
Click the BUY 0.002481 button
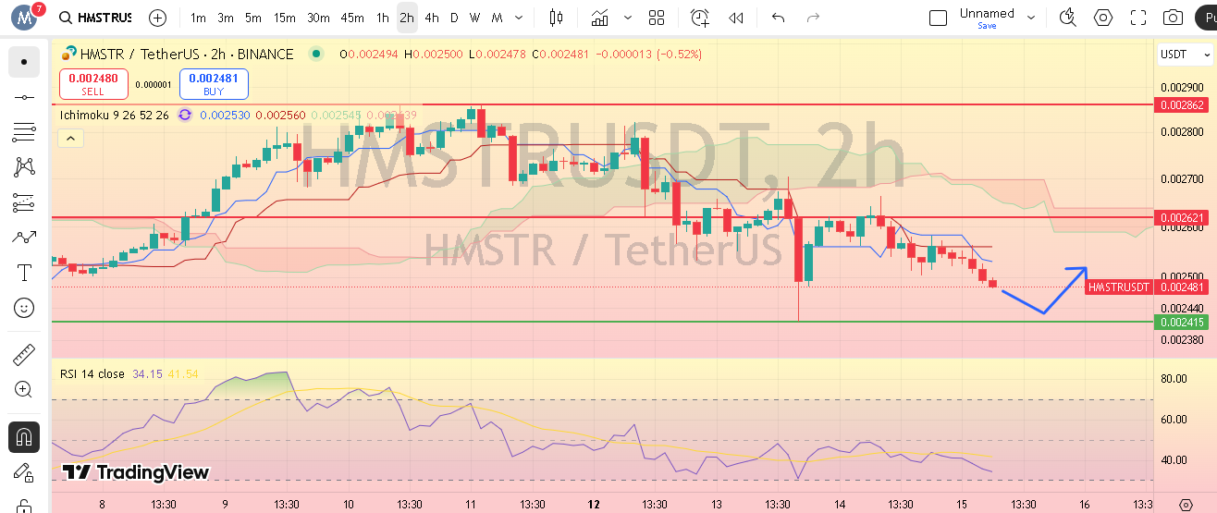[x=214, y=84]
